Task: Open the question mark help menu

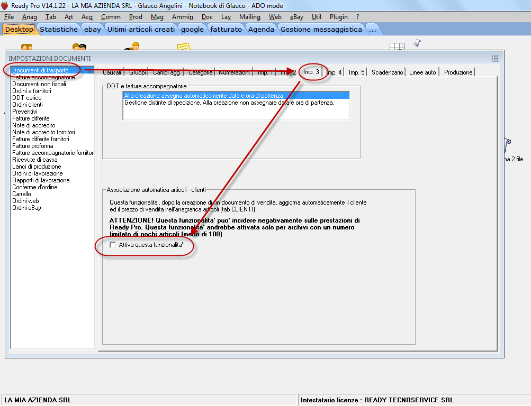Action: pyautogui.click(x=357, y=17)
